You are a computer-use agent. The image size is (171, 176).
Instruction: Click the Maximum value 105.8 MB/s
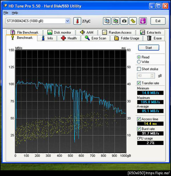[x=150, y=102]
